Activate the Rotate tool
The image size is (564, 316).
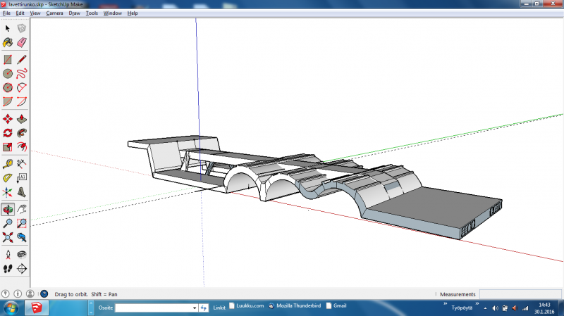(8, 133)
